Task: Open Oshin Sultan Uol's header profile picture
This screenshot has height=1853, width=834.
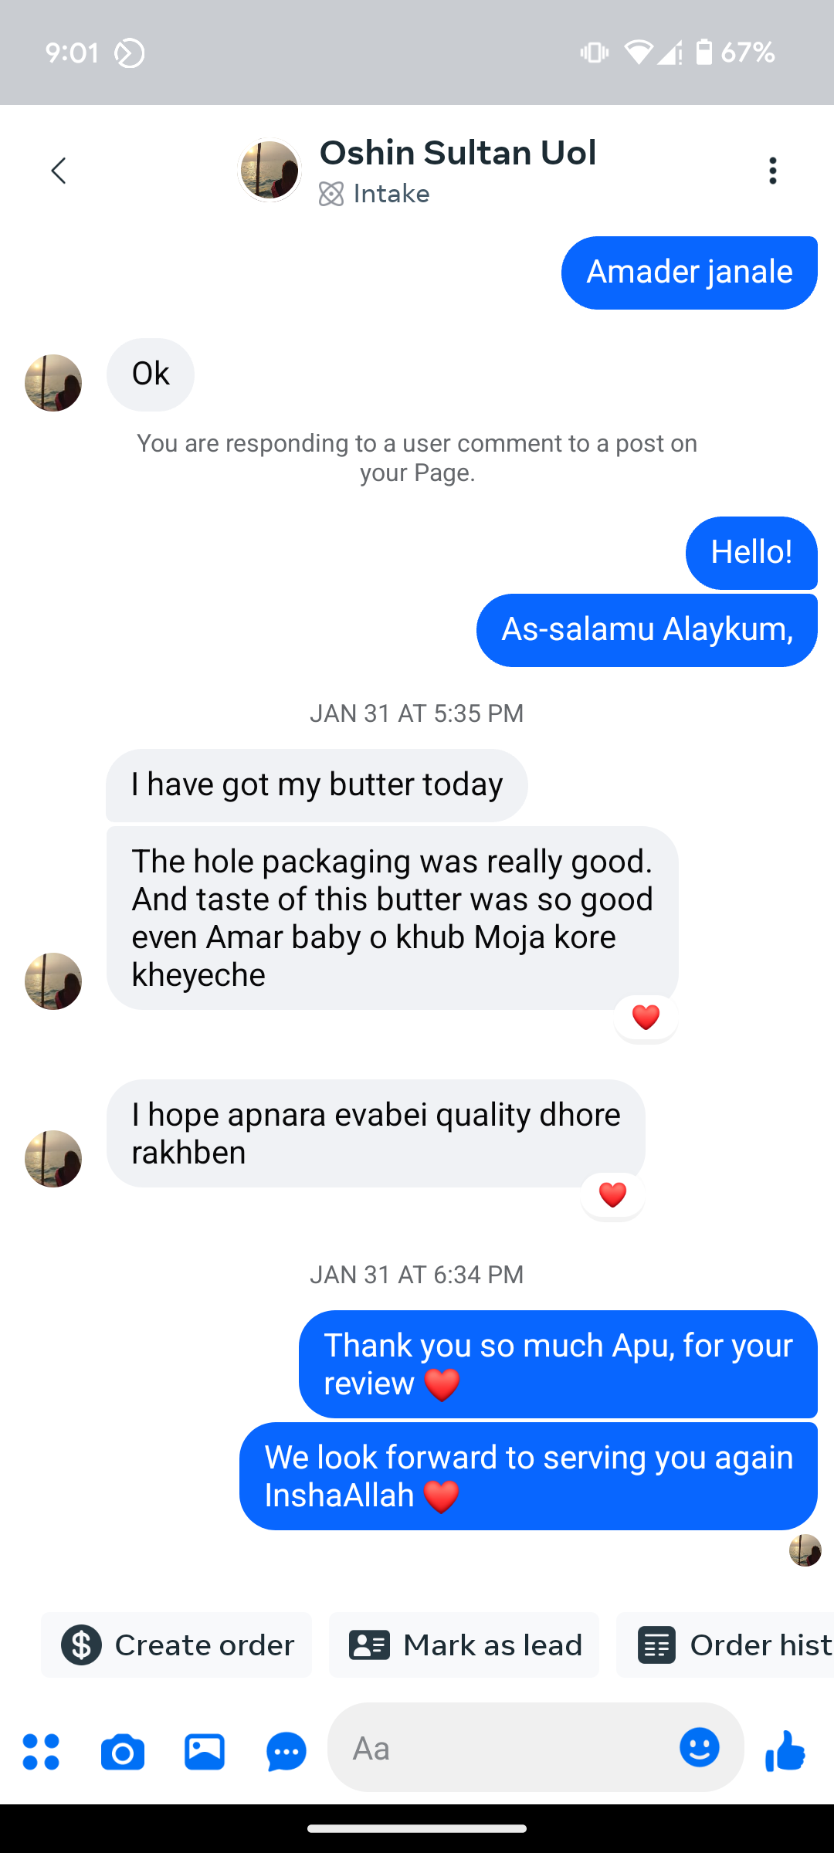Action: 270,171
